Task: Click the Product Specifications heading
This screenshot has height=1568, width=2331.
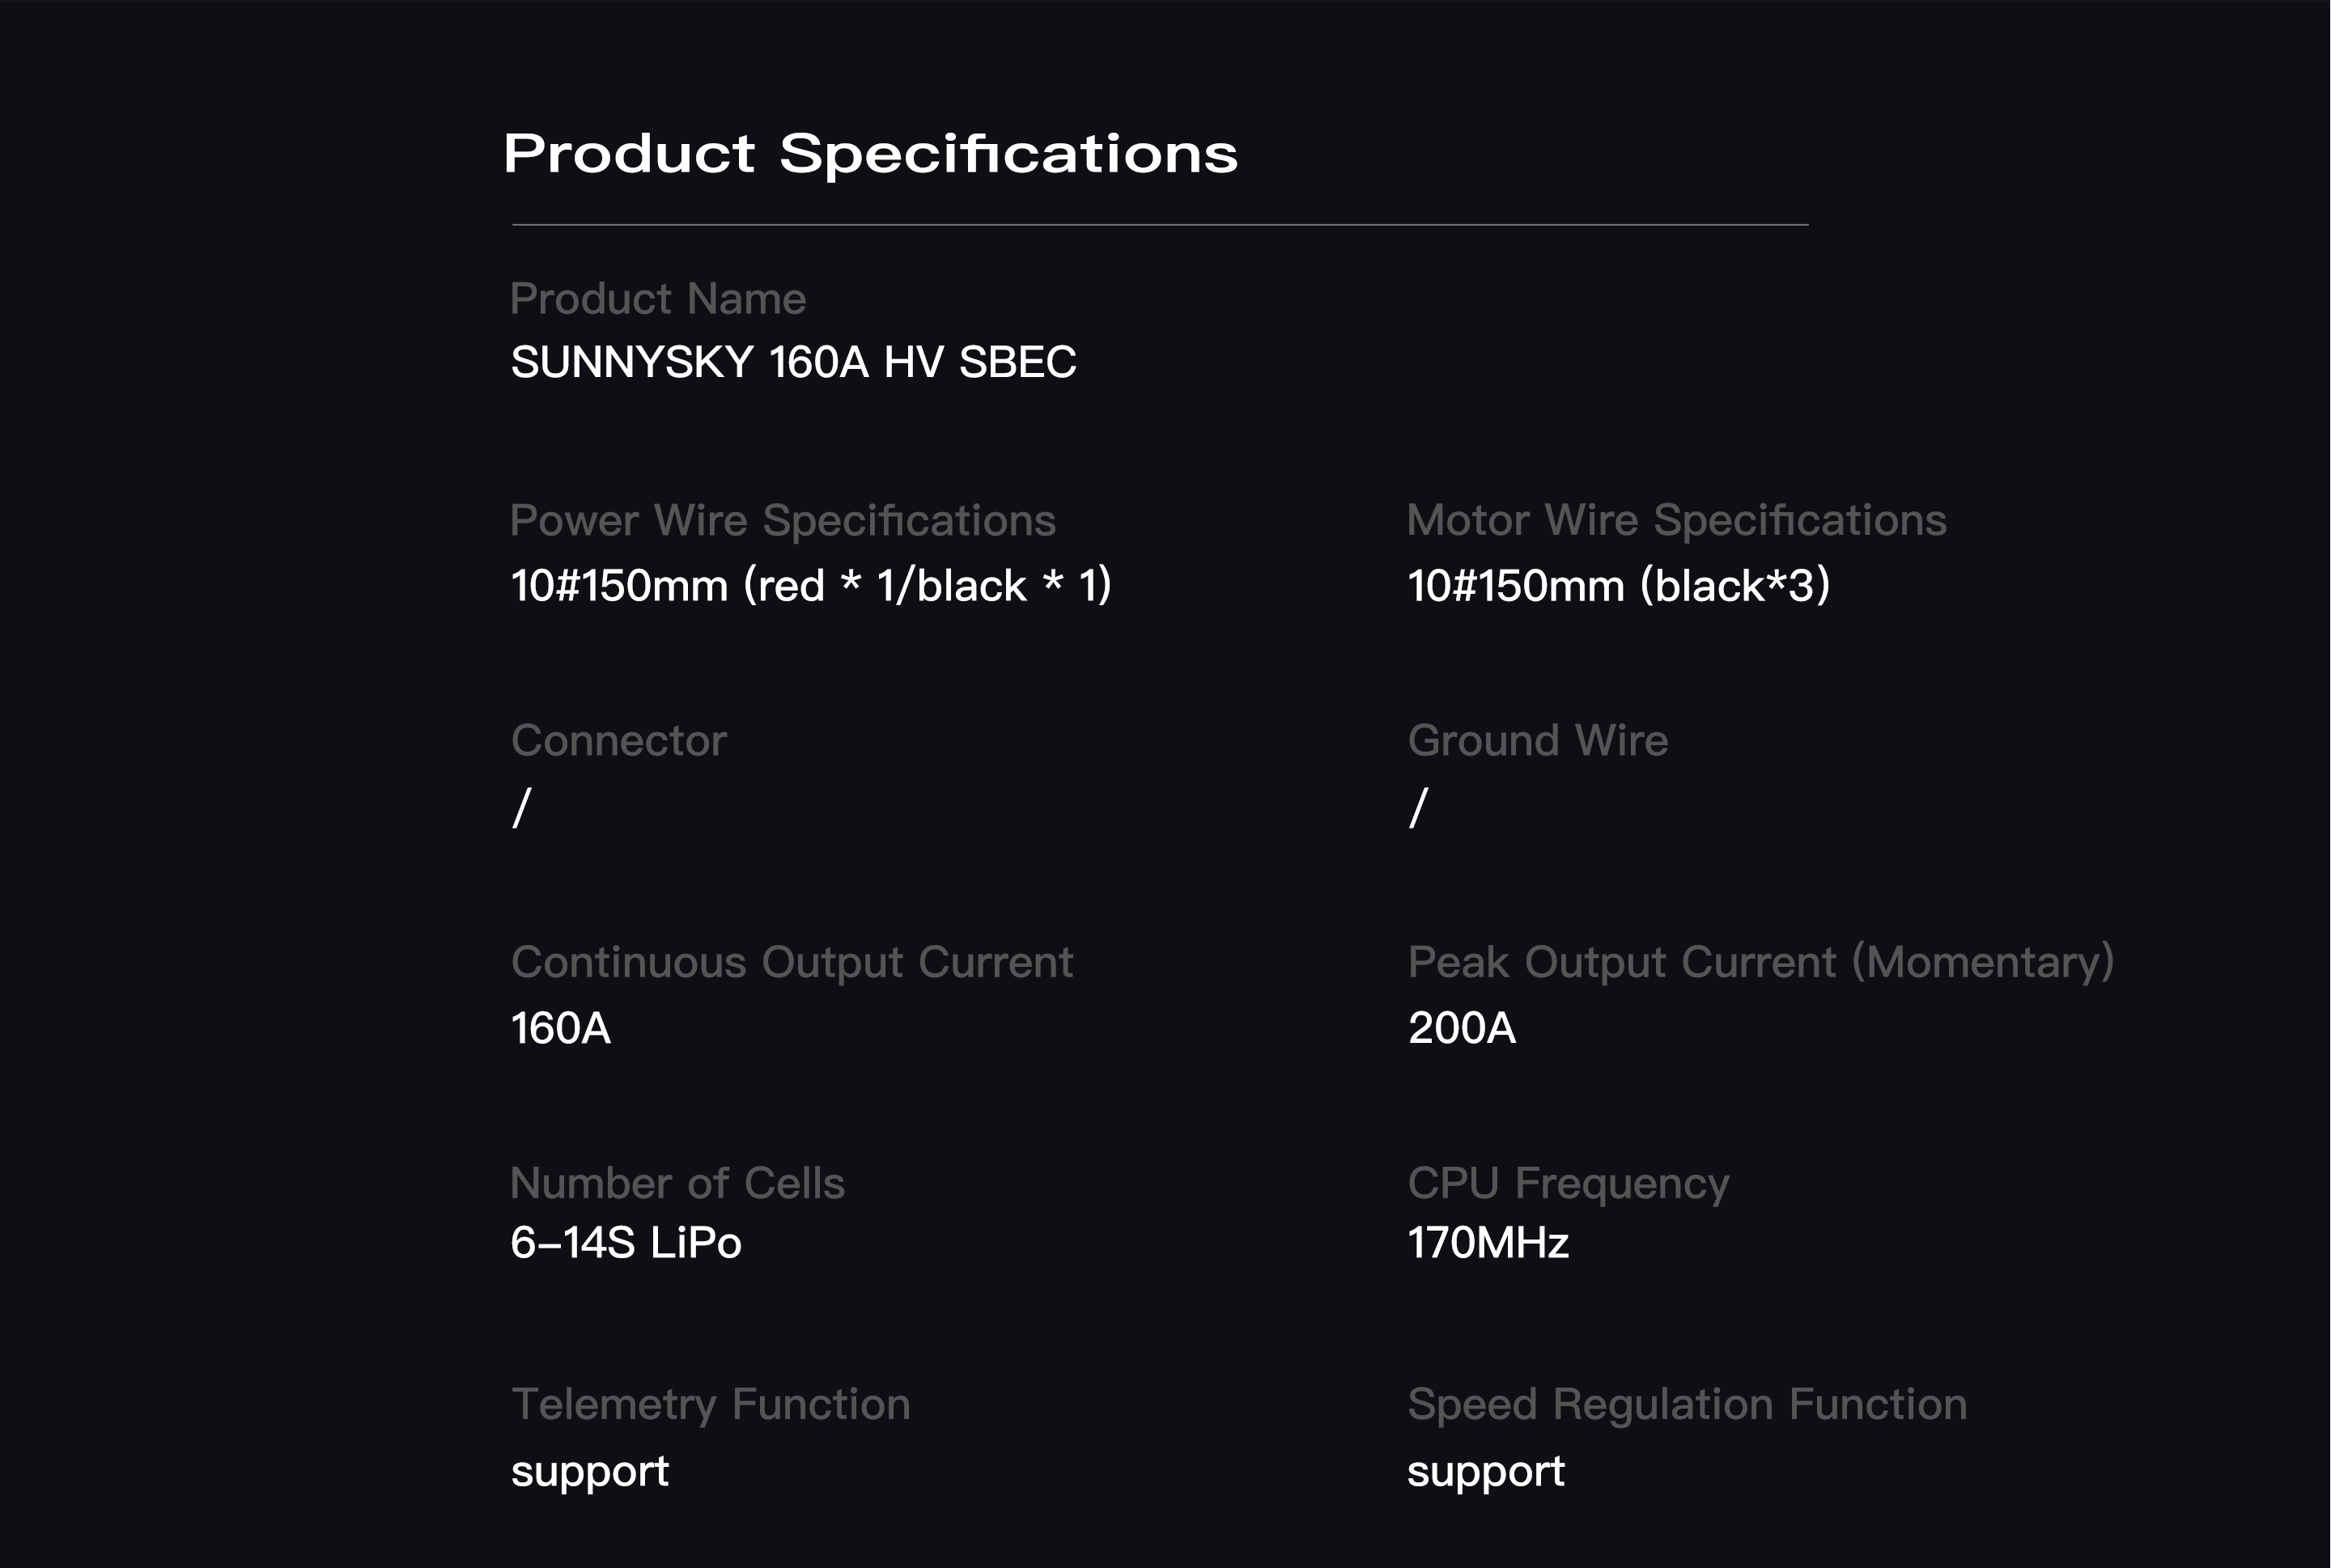Action: click(x=870, y=154)
